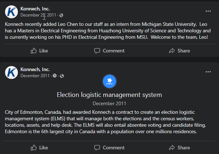Comment on the Leo Chen intern post

click(109, 51)
